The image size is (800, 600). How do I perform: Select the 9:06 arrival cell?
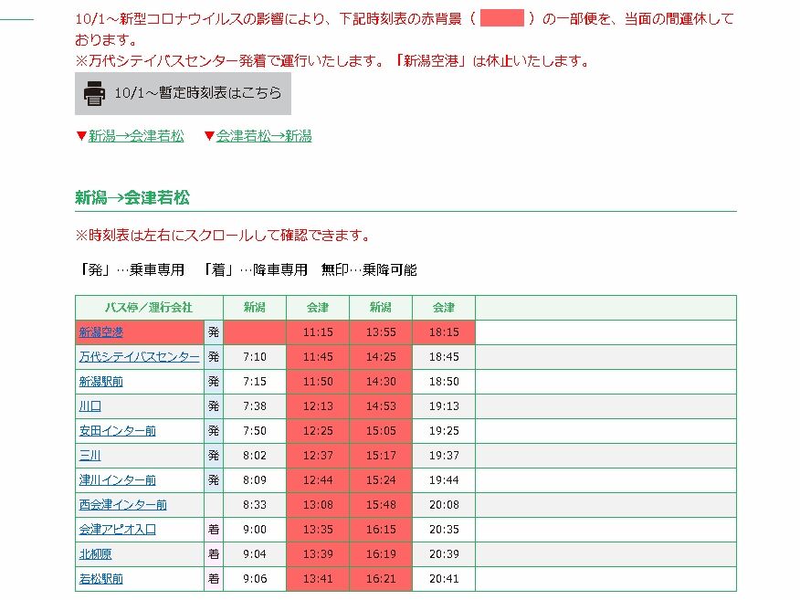pos(255,579)
